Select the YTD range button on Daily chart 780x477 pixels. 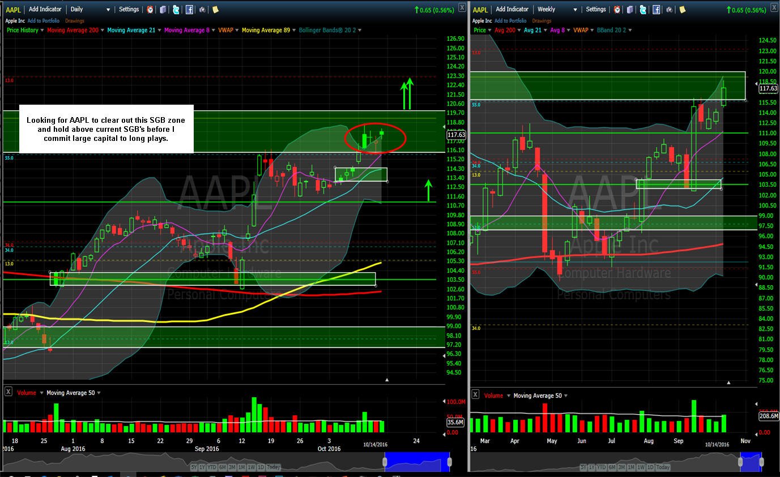click(x=213, y=467)
